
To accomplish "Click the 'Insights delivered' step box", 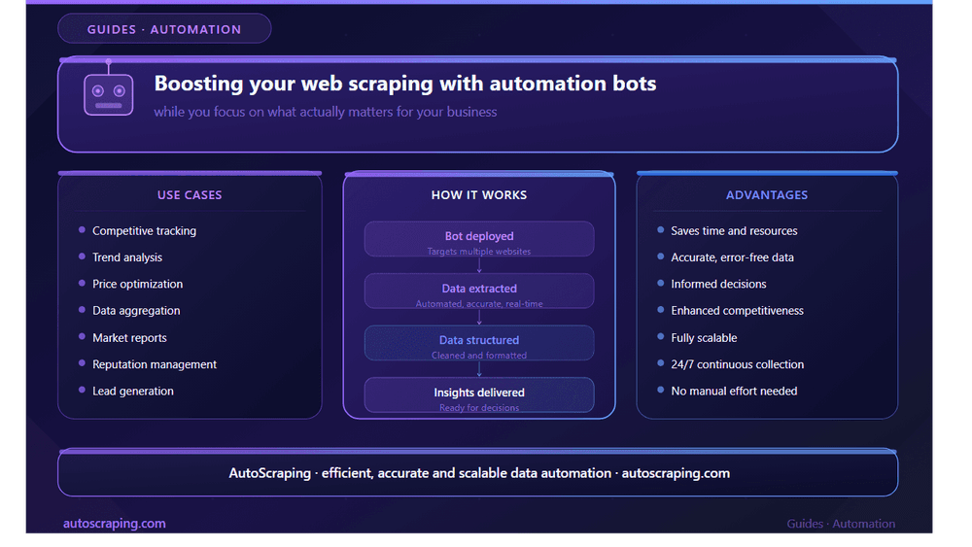I will pos(479,395).
